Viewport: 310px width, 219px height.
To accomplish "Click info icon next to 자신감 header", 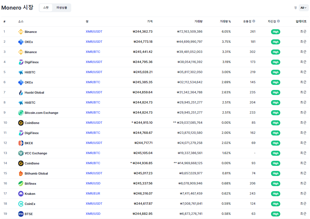I will [x=278, y=21].
